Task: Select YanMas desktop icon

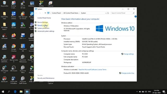Action: pos(41,4)
